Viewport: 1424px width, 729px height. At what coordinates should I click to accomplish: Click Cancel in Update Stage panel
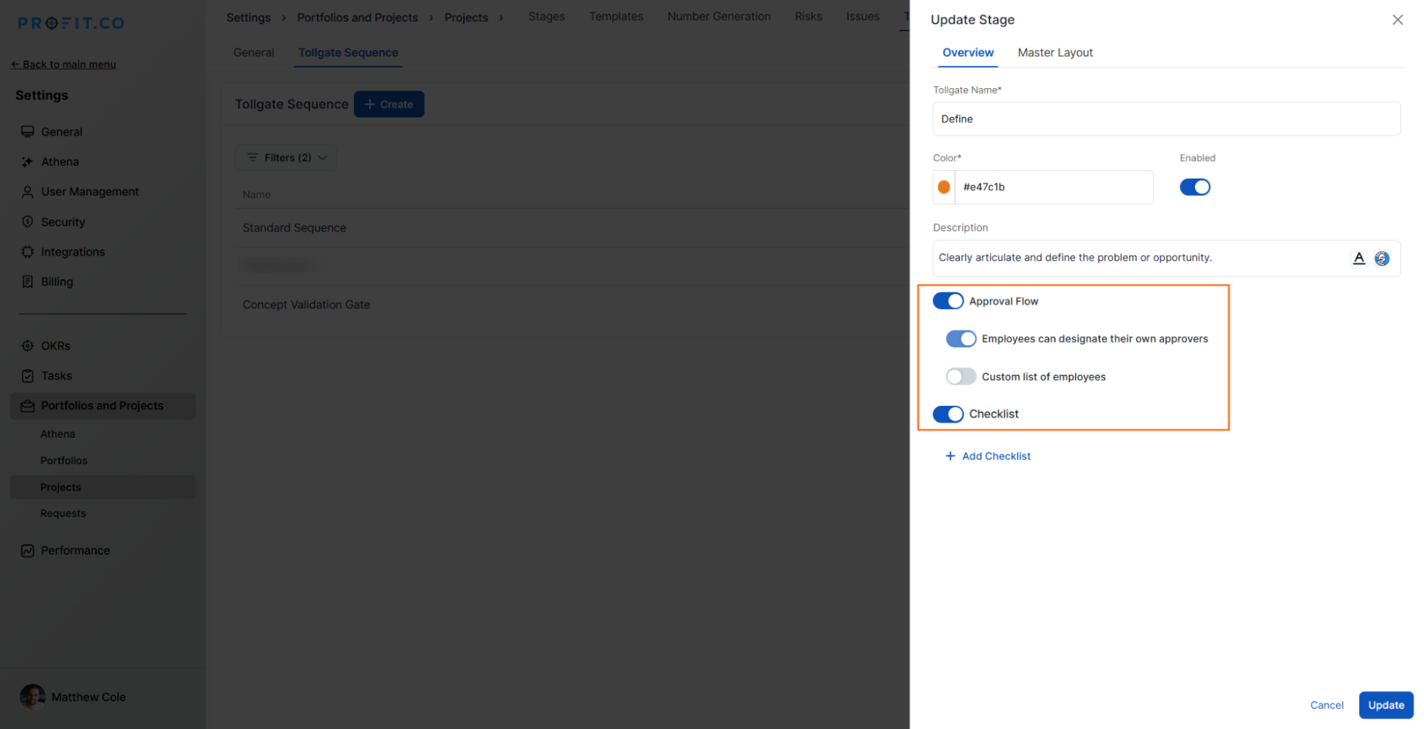[x=1326, y=705]
